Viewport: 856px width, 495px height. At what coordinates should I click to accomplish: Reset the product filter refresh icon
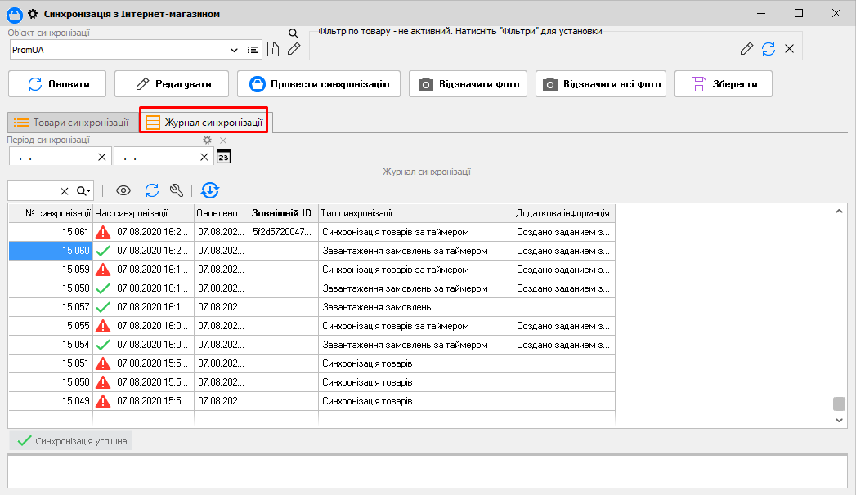(x=769, y=49)
